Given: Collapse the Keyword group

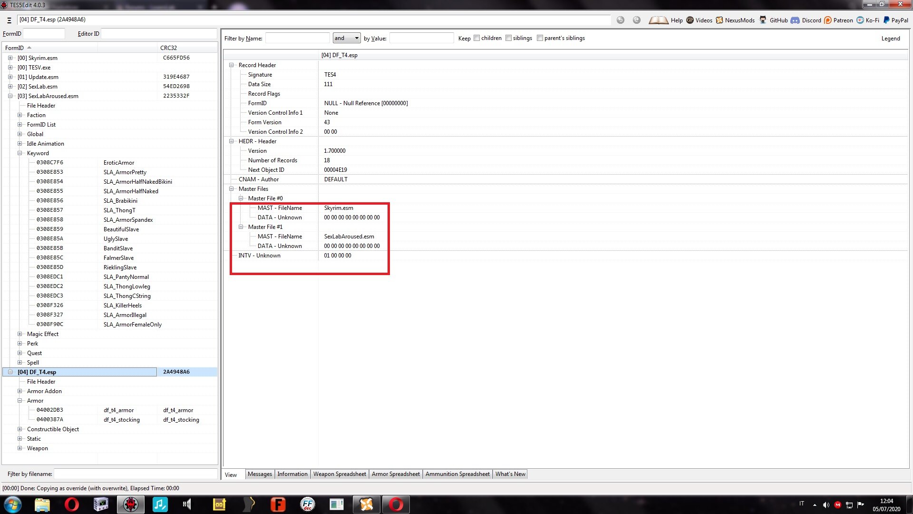Looking at the screenshot, I should (x=19, y=153).
